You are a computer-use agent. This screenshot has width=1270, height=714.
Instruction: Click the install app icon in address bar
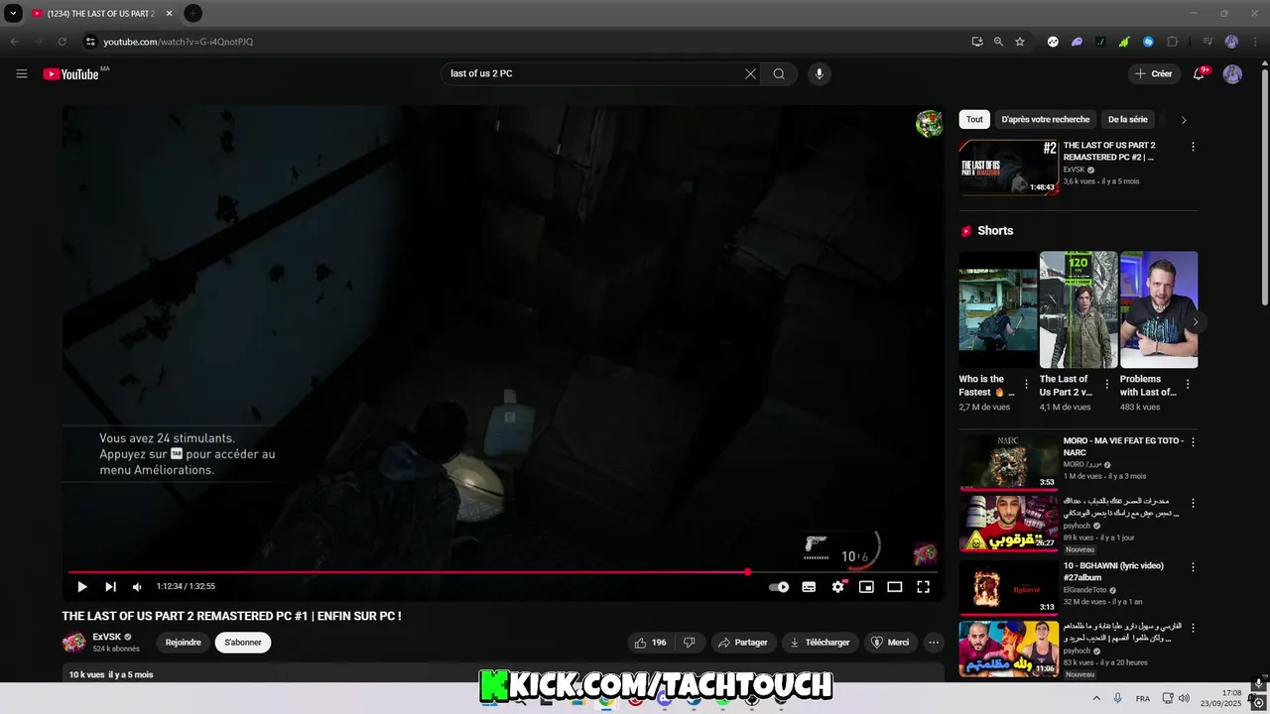point(977,42)
